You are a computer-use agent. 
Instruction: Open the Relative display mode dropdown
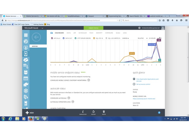point(142,38)
